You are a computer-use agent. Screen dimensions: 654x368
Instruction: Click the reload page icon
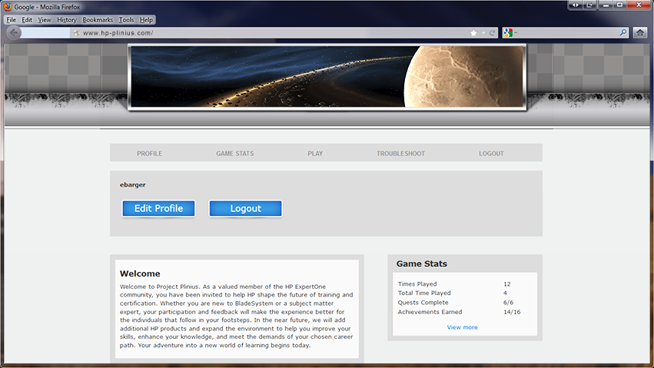[x=493, y=33]
